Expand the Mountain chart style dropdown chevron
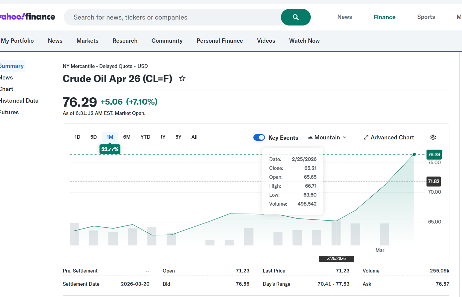 (x=345, y=137)
